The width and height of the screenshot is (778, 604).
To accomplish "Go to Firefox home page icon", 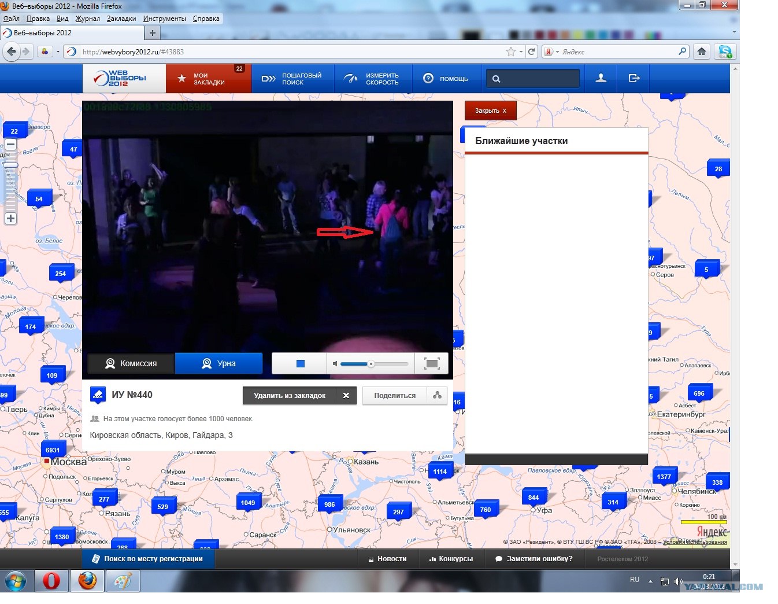I will tap(702, 51).
